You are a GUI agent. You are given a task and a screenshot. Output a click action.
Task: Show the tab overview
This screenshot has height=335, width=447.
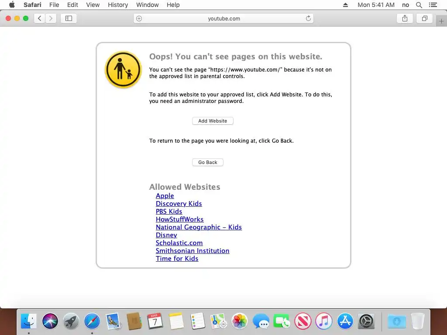[424, 18]
